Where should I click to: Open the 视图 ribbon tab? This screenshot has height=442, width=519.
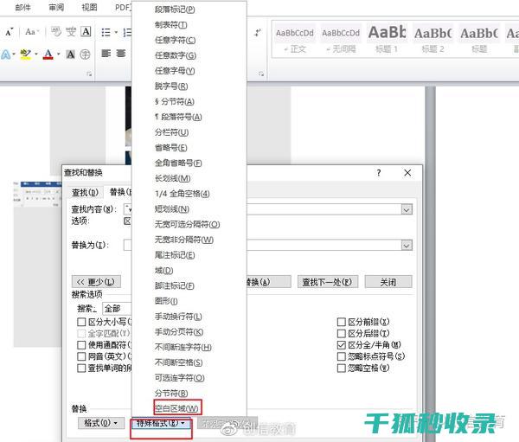89,7
